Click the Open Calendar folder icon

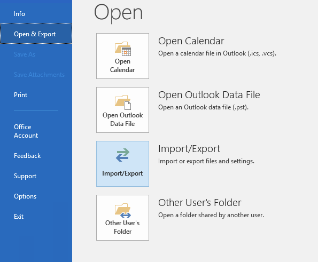pyautogui.click(x=123, y=49)
